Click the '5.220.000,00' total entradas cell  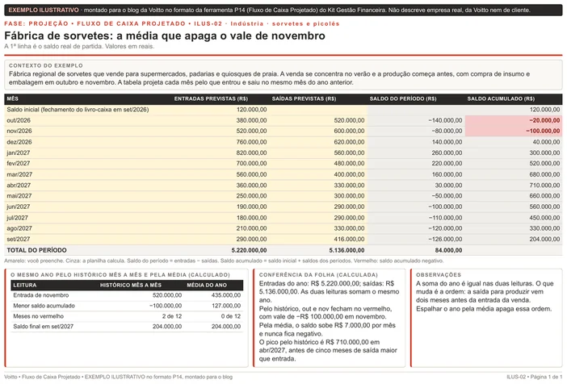pos(249,250)
